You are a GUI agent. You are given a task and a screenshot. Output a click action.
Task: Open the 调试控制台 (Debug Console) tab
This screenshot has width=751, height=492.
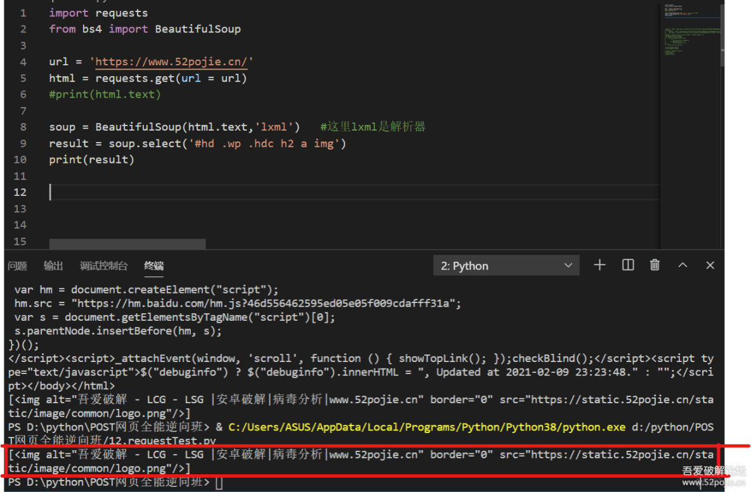point(103,266)
